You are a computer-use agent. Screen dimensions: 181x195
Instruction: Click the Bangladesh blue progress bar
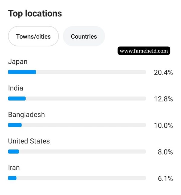pyautogui.click(x=15, y=125)
